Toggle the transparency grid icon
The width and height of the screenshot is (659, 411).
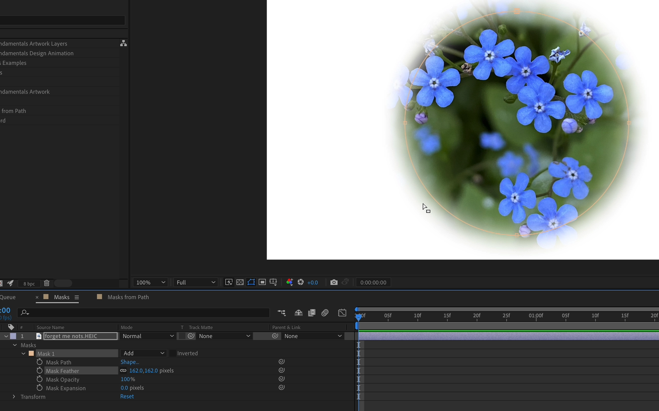coord(240,282)
